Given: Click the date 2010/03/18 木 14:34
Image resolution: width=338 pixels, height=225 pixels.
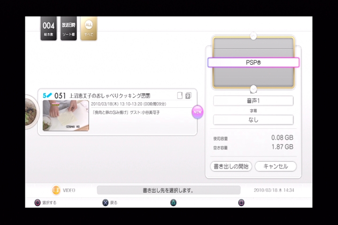Looking at the screenshot, I should (274, 190).
